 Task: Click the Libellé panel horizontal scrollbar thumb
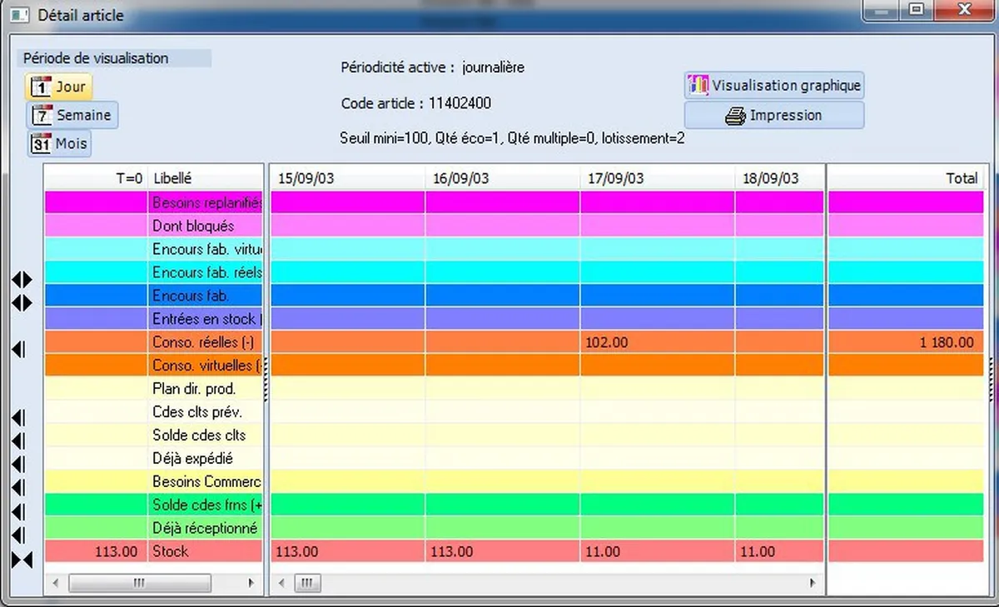[x=139, y=583]
